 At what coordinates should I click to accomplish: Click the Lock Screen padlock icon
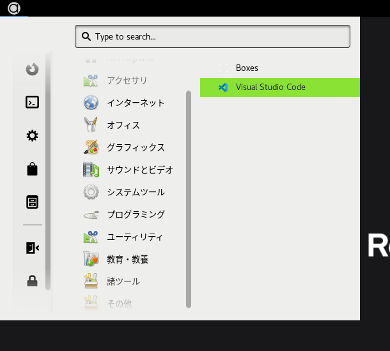(x=33, y=281)
